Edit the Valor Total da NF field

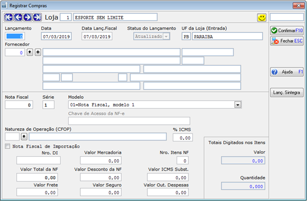tap(37, 178)
